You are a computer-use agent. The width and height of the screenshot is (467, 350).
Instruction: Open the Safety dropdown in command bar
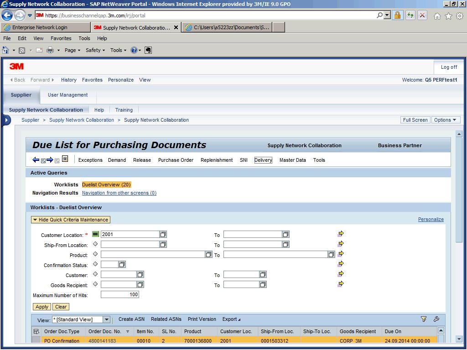[95, 50]
